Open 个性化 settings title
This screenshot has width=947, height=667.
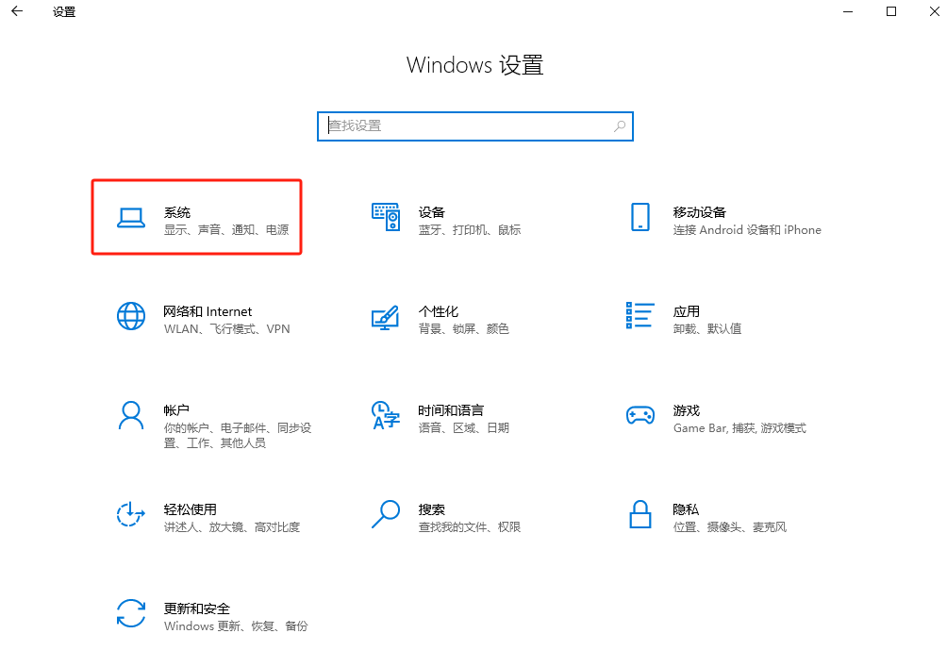(x=439, y=311)
